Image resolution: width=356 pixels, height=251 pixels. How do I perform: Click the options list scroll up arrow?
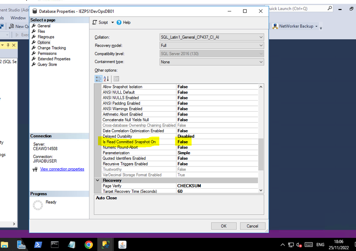point(261,87)
